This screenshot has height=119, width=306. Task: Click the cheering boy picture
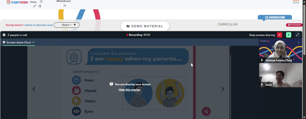coord(170,93)
